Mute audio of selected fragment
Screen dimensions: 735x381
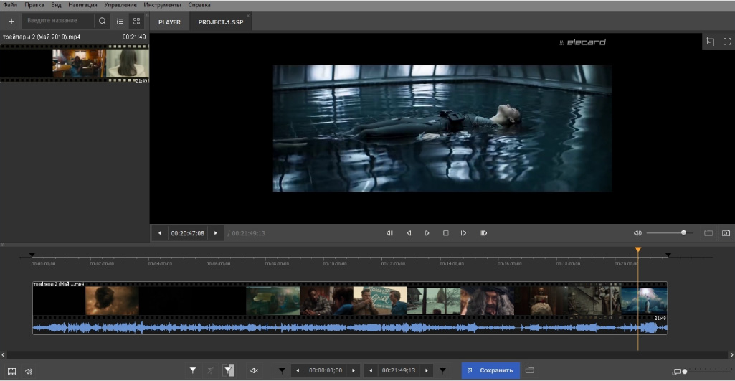(x=254, y=371)
